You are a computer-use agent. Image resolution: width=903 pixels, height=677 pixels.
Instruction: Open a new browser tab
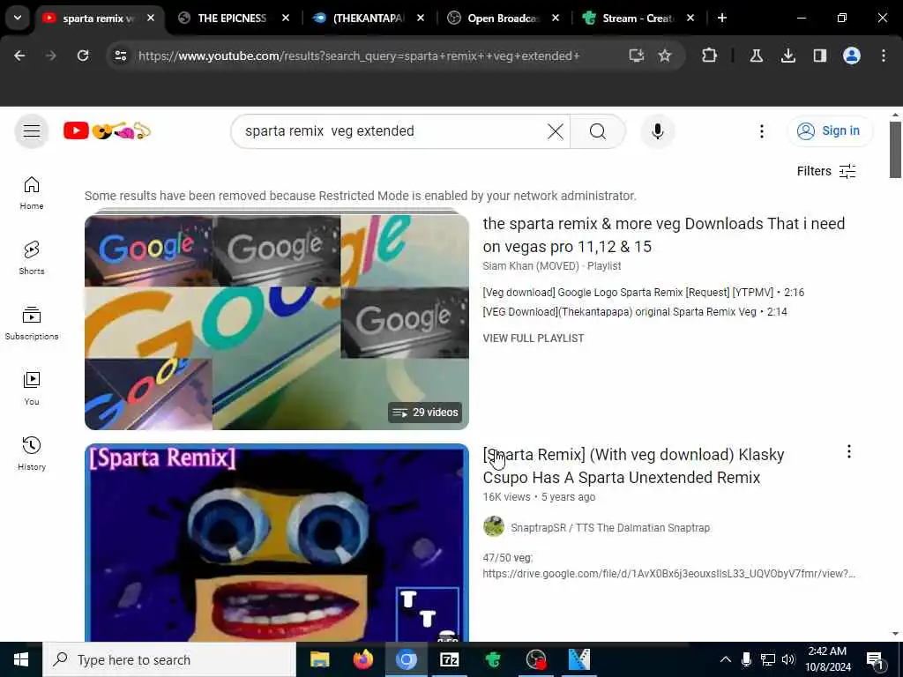coord(721,18)
